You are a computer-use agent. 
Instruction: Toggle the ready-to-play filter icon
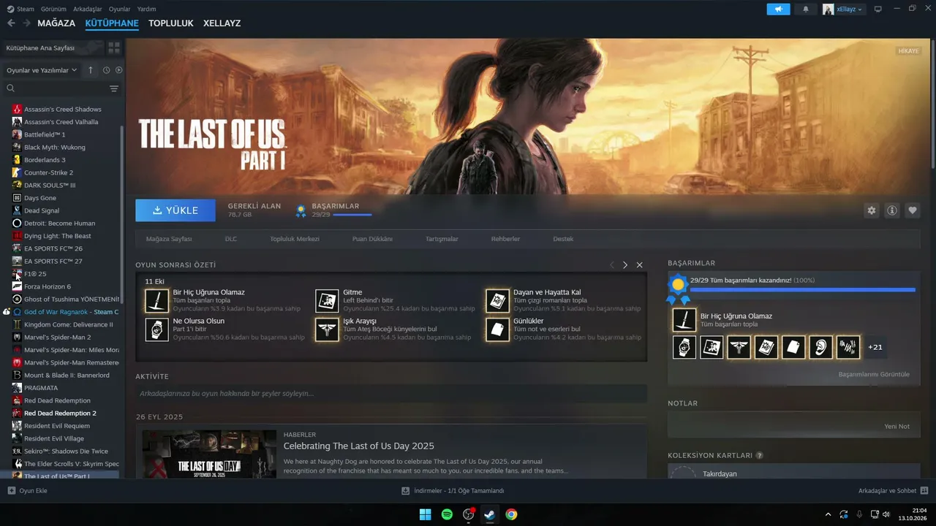coord(118,70)
